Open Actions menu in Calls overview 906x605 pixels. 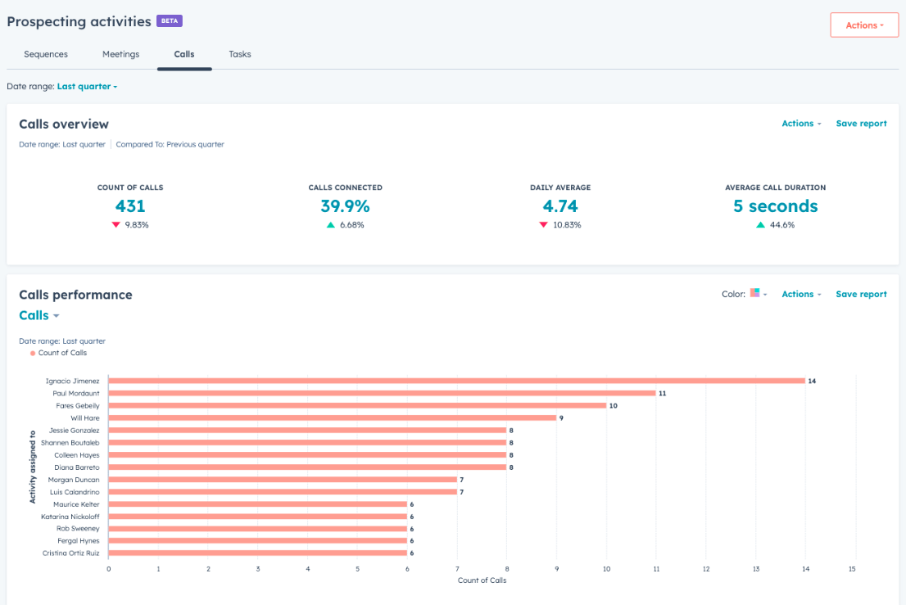tap(801, 124)
